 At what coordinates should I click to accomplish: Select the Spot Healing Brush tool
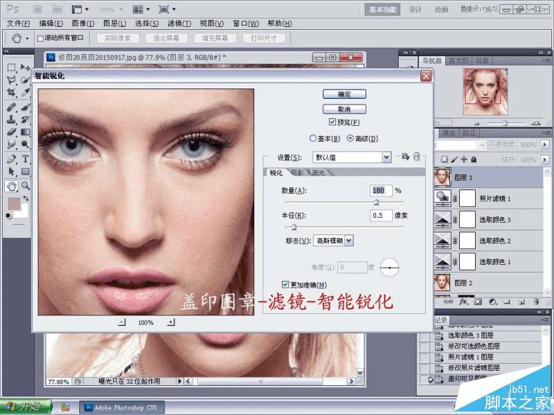pyautogui.click(x=11, y=107)
